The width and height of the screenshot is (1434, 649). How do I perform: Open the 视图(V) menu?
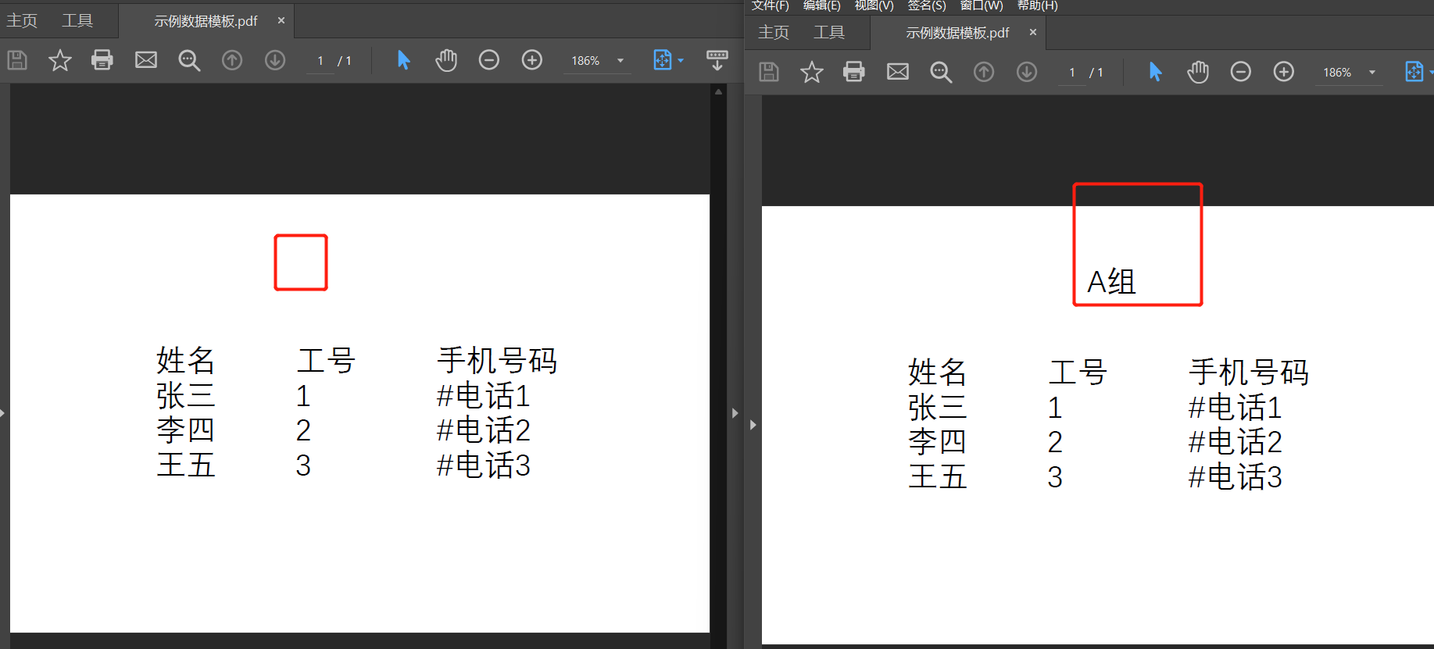click(x=874, y=5)
